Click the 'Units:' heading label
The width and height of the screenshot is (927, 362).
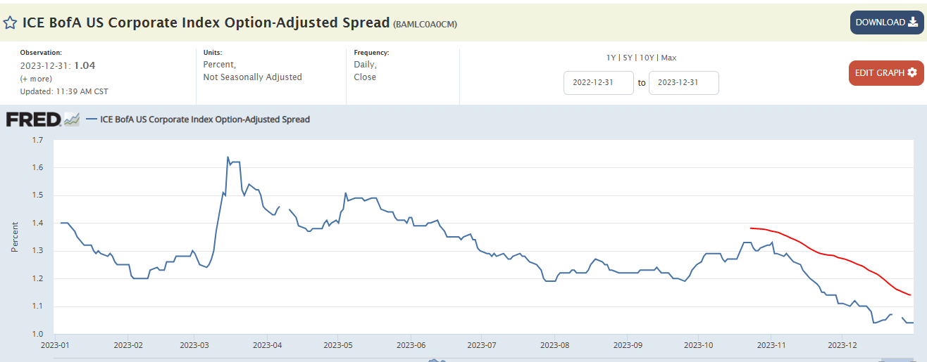pos(213,53)
